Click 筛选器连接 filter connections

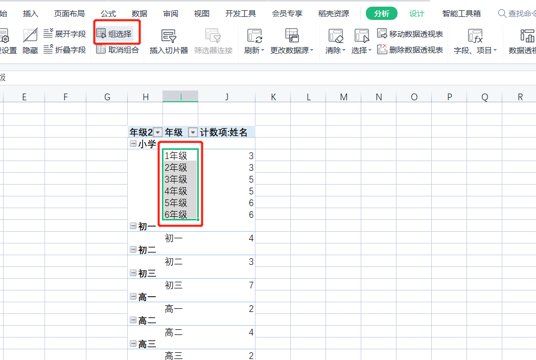(213, 41)
